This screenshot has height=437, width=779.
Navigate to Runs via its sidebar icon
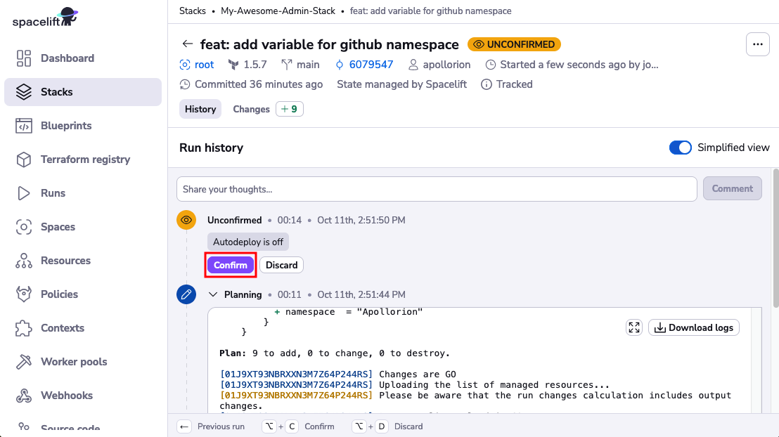24,193
